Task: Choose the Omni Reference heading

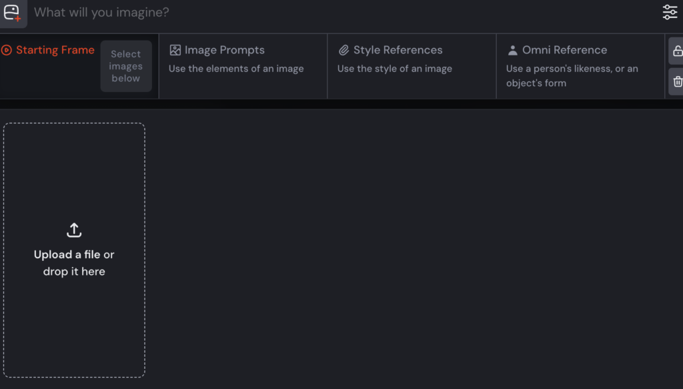Action: (564, 50)
